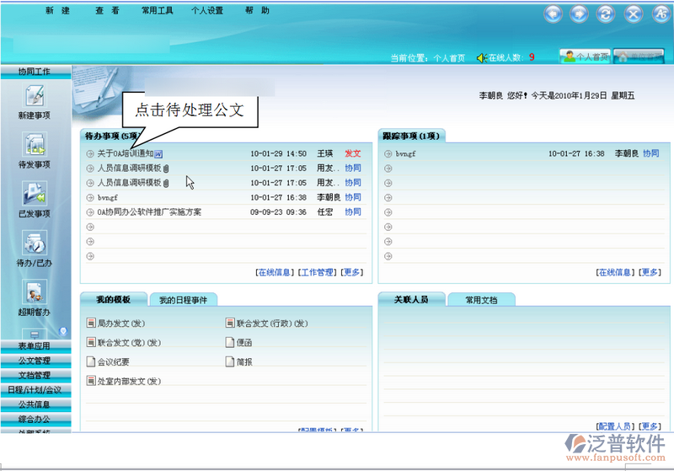Viewport: 674px width, 471px height.
Task: Open the 已发事项 sidebar icon
Action: coord(34,195)
